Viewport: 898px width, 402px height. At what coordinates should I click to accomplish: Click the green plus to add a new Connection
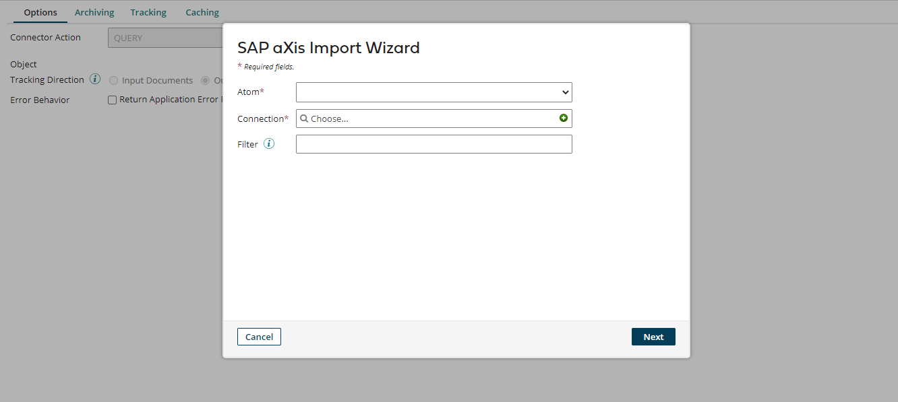tap(564, 117)
